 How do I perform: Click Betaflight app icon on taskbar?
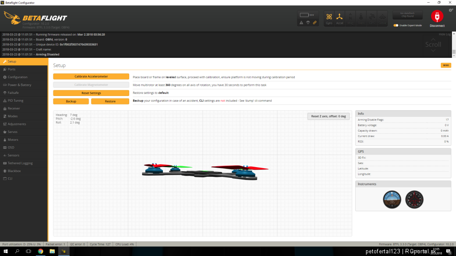64,252
